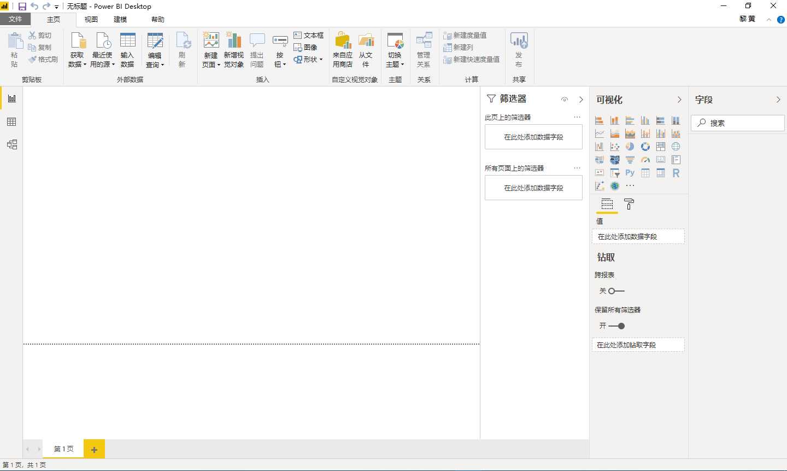Open the 形状 shapes dropdown
This screenshot has height=471, width=787.
pyautogui.click(x=308, y=59)
